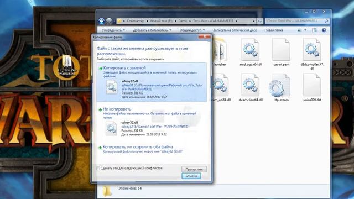Close the Копирование файла dialog
The image size is (354, 199).
(205, 36)
